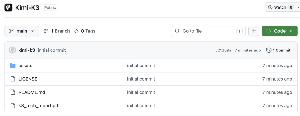Click the tag icon next to 0 Tags

76,31
